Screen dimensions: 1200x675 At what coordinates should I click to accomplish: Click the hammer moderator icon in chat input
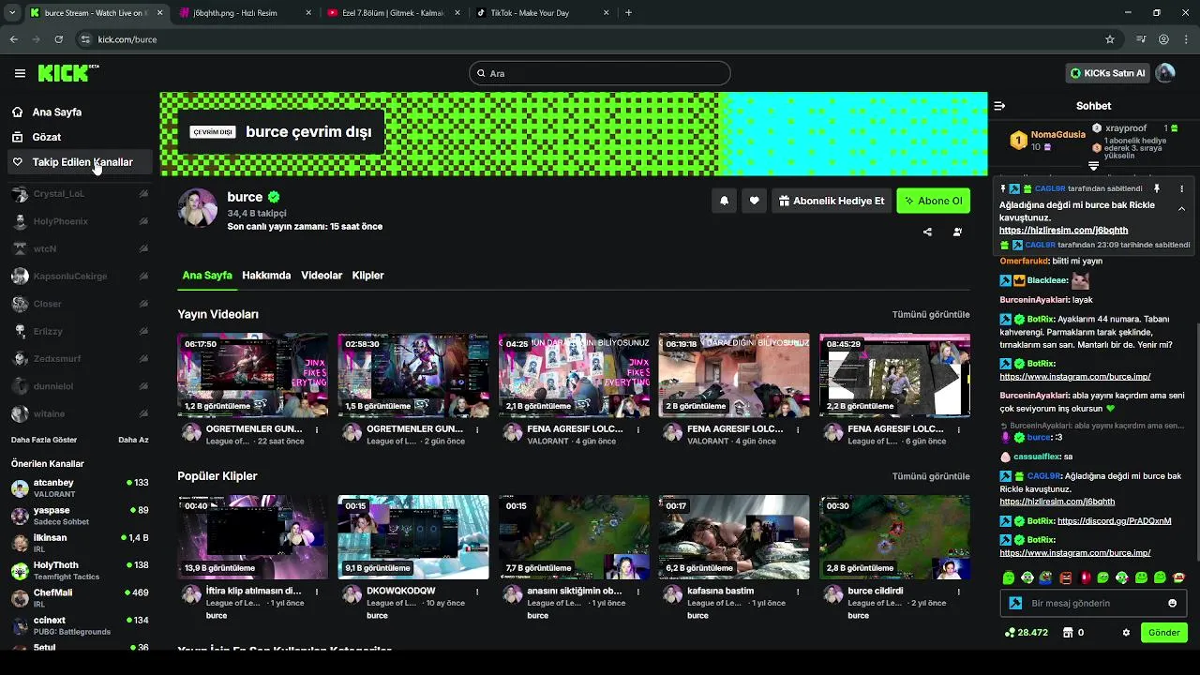1014,603
